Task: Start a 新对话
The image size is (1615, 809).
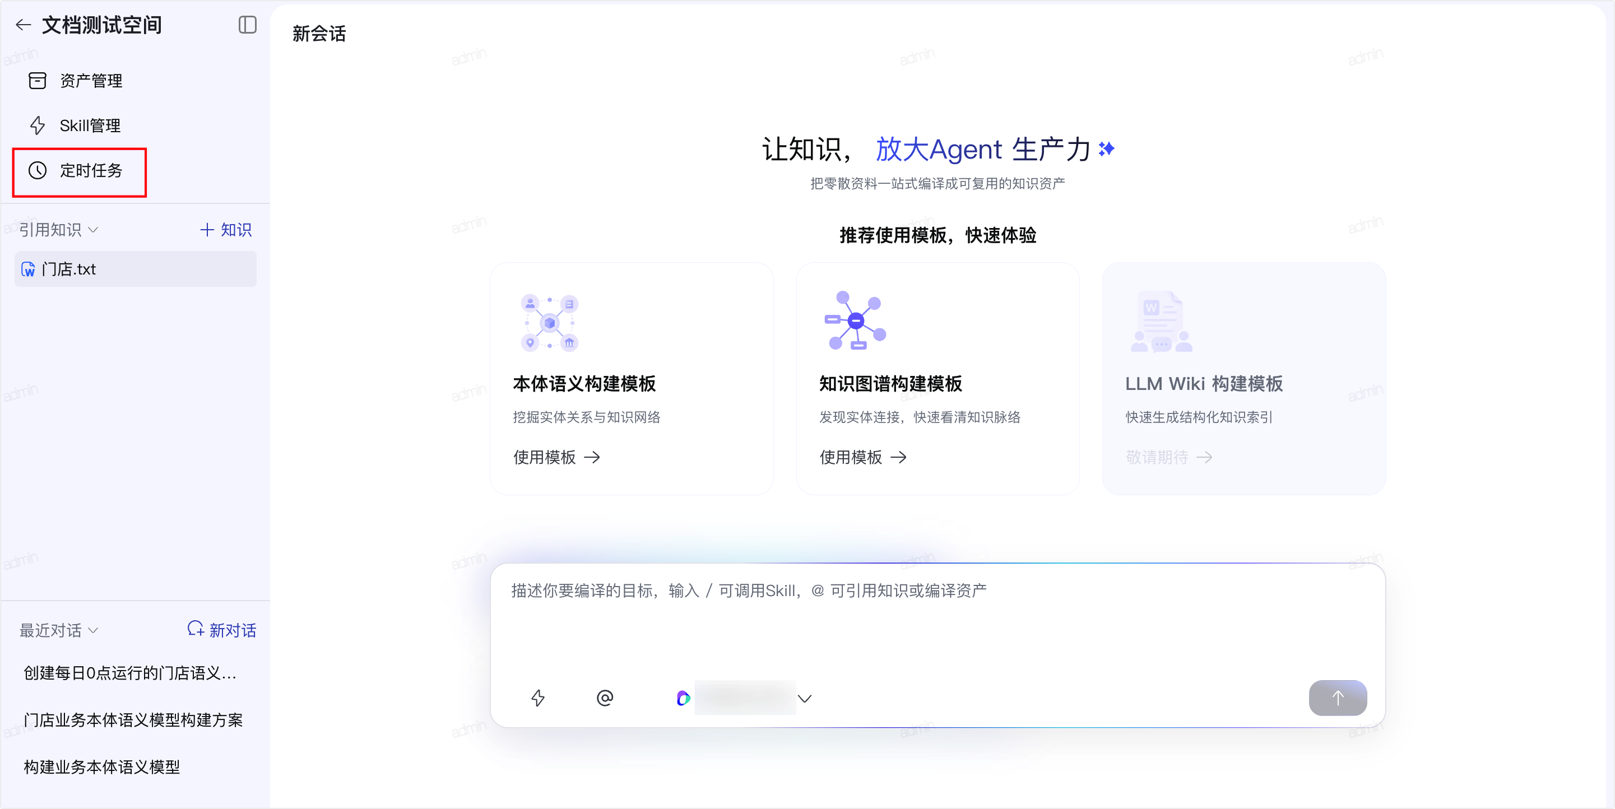Action: click(x=222, y=630)
